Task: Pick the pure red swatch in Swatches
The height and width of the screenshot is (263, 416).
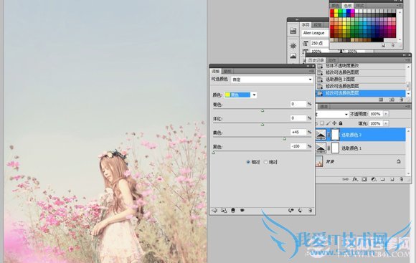Action: tap(332, 11)
